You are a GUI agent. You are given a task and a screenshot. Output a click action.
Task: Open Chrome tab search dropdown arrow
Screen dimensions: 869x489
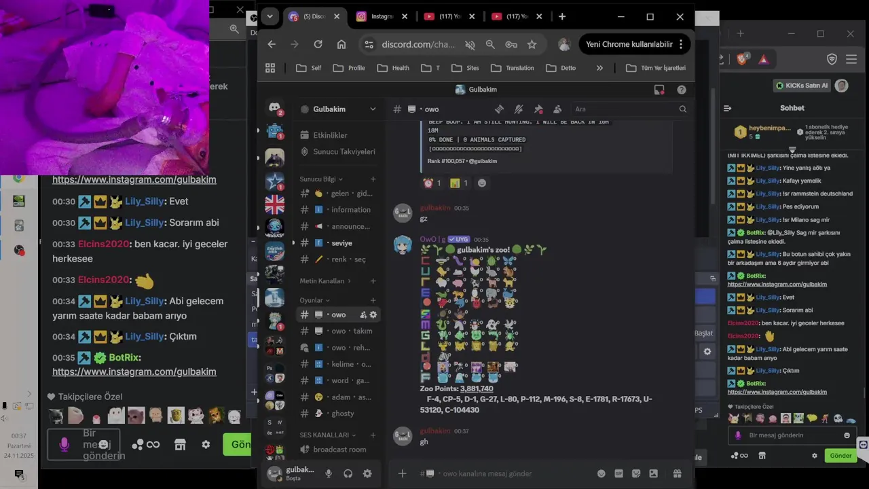point(270,16)
